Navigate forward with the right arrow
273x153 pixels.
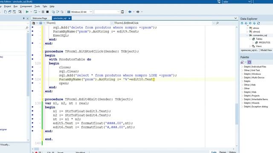(138, 12)
